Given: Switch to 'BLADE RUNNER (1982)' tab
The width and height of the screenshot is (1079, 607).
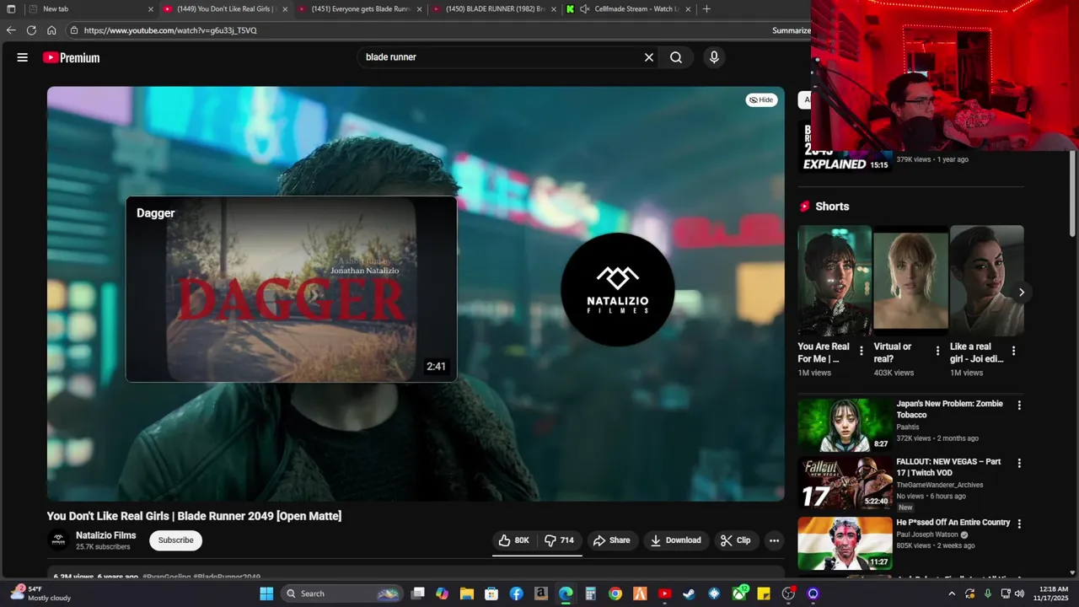Looking at the screenshot, I should [x=495, y=9].
